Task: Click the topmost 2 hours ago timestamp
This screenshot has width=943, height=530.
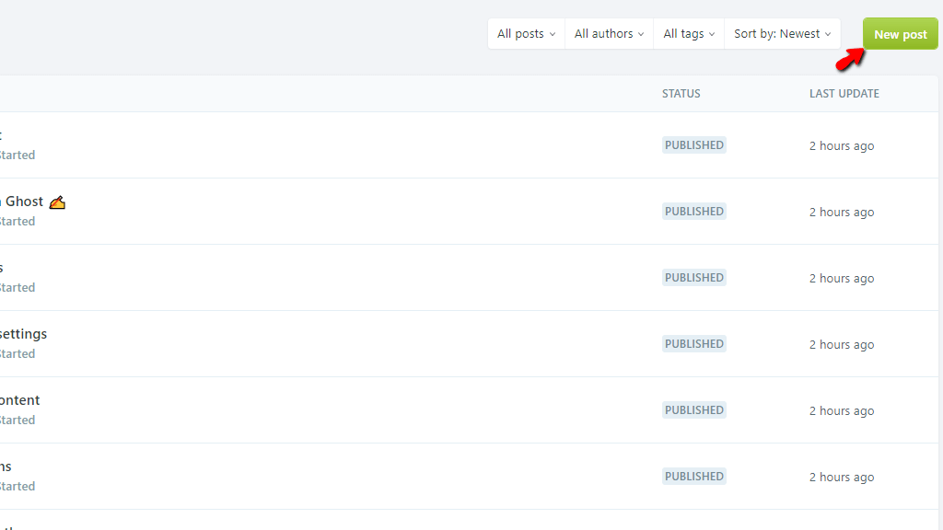Action: (841, 146)
